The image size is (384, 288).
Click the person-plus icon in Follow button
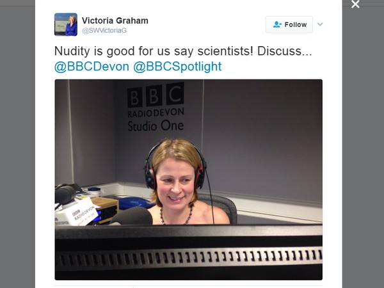(x=277, y=24)
